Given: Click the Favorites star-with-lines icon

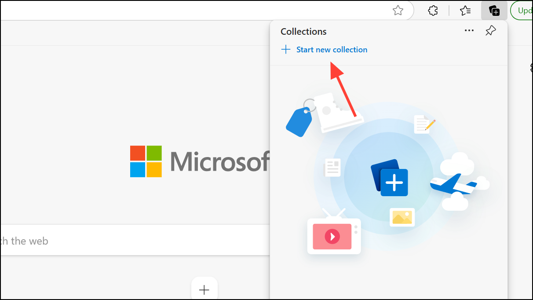Looking at the screenshot, I should pyautogui.click(x=465, y=10).
